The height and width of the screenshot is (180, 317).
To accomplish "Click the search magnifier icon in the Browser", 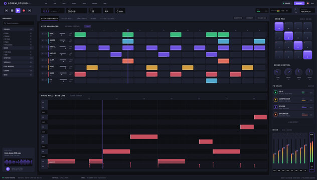I will 5,23.
